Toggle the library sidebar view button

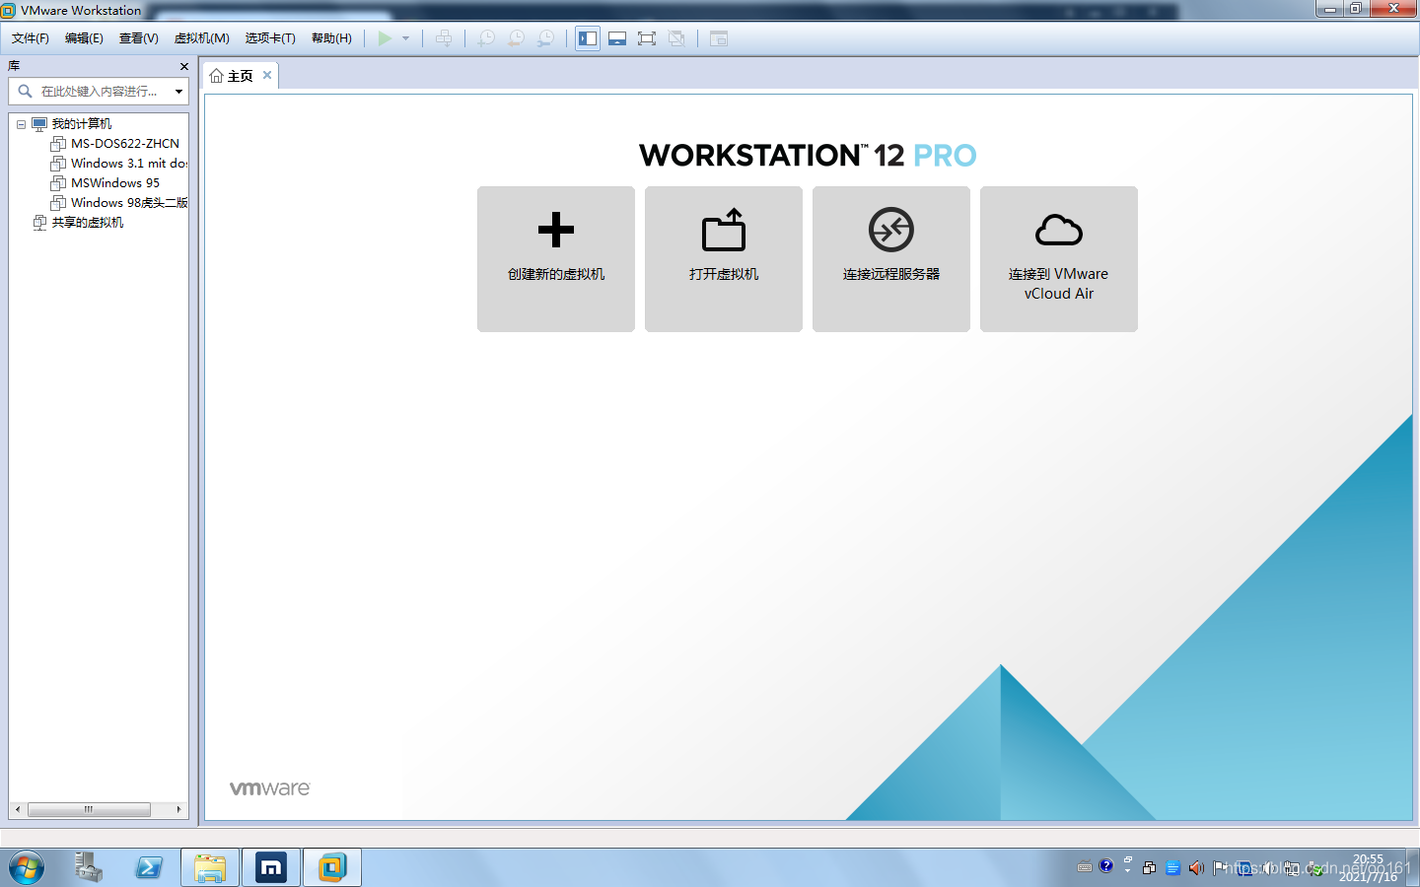tap(588, 38)
